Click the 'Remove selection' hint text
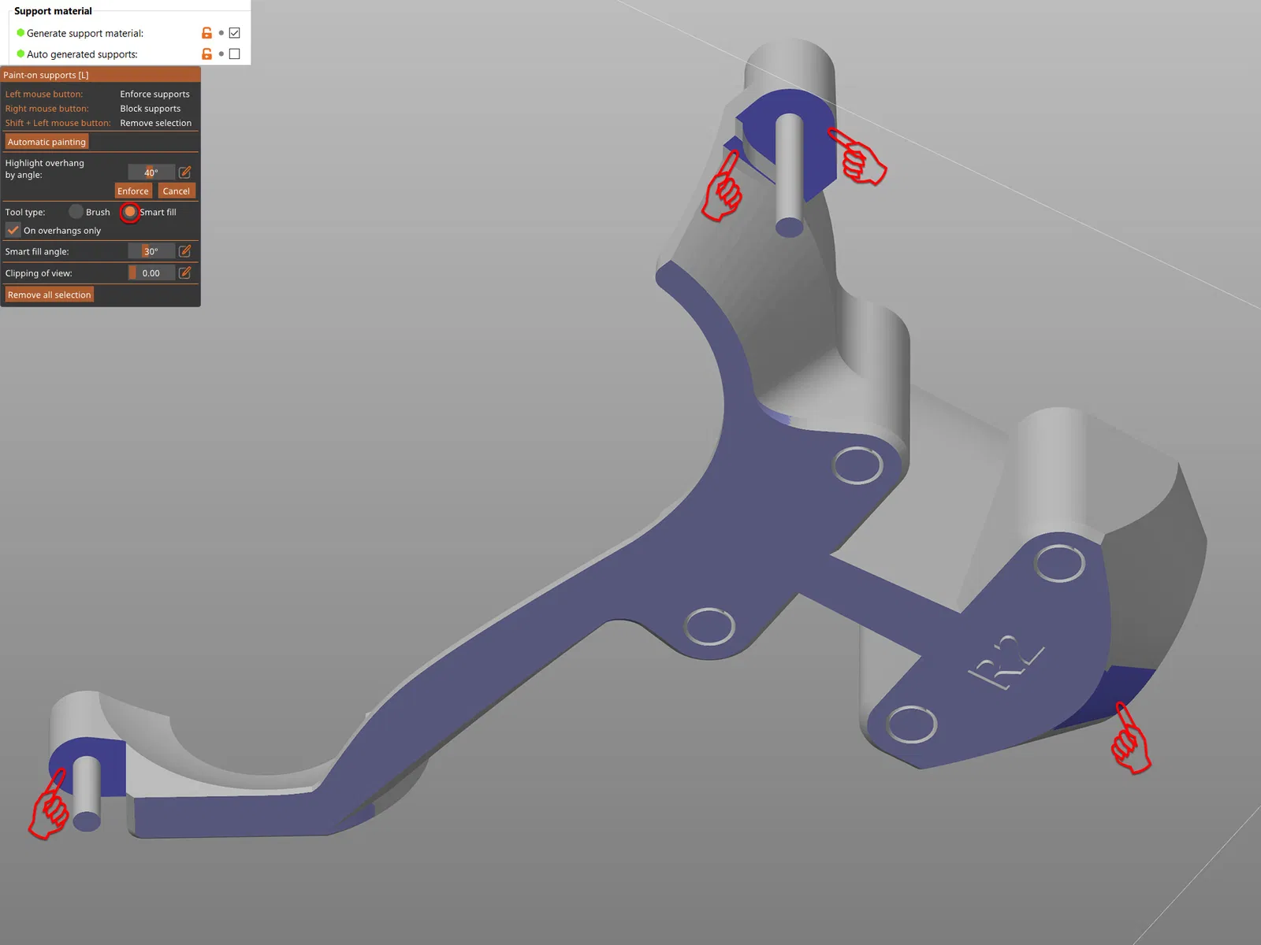 point(155,123)
